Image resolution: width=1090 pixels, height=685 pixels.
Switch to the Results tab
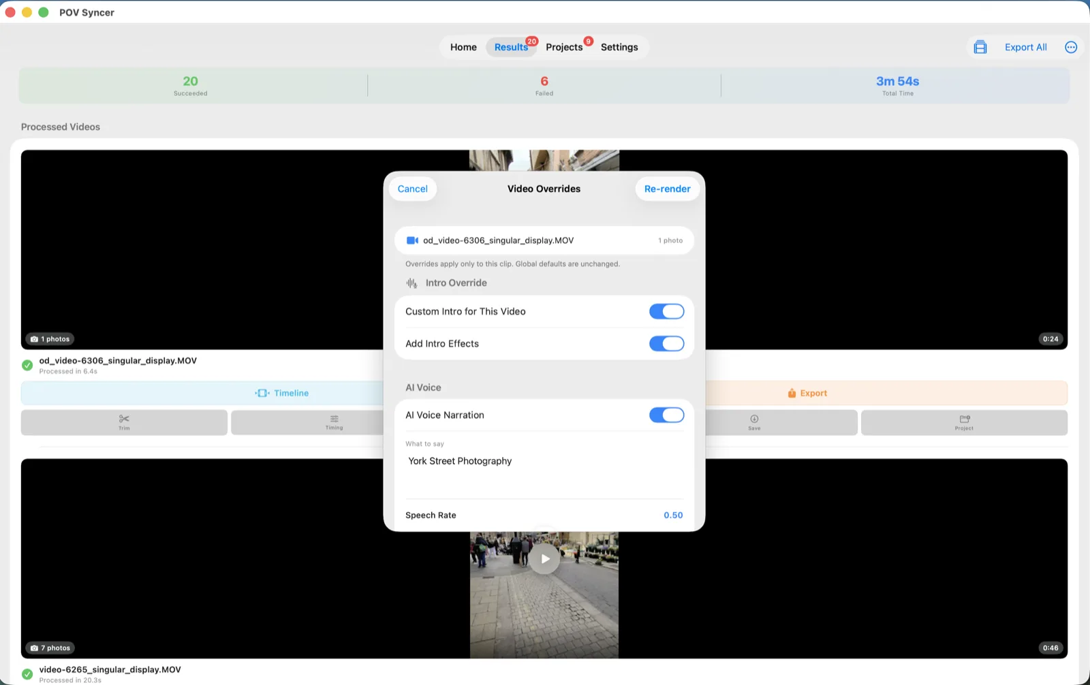click(511, 47)
